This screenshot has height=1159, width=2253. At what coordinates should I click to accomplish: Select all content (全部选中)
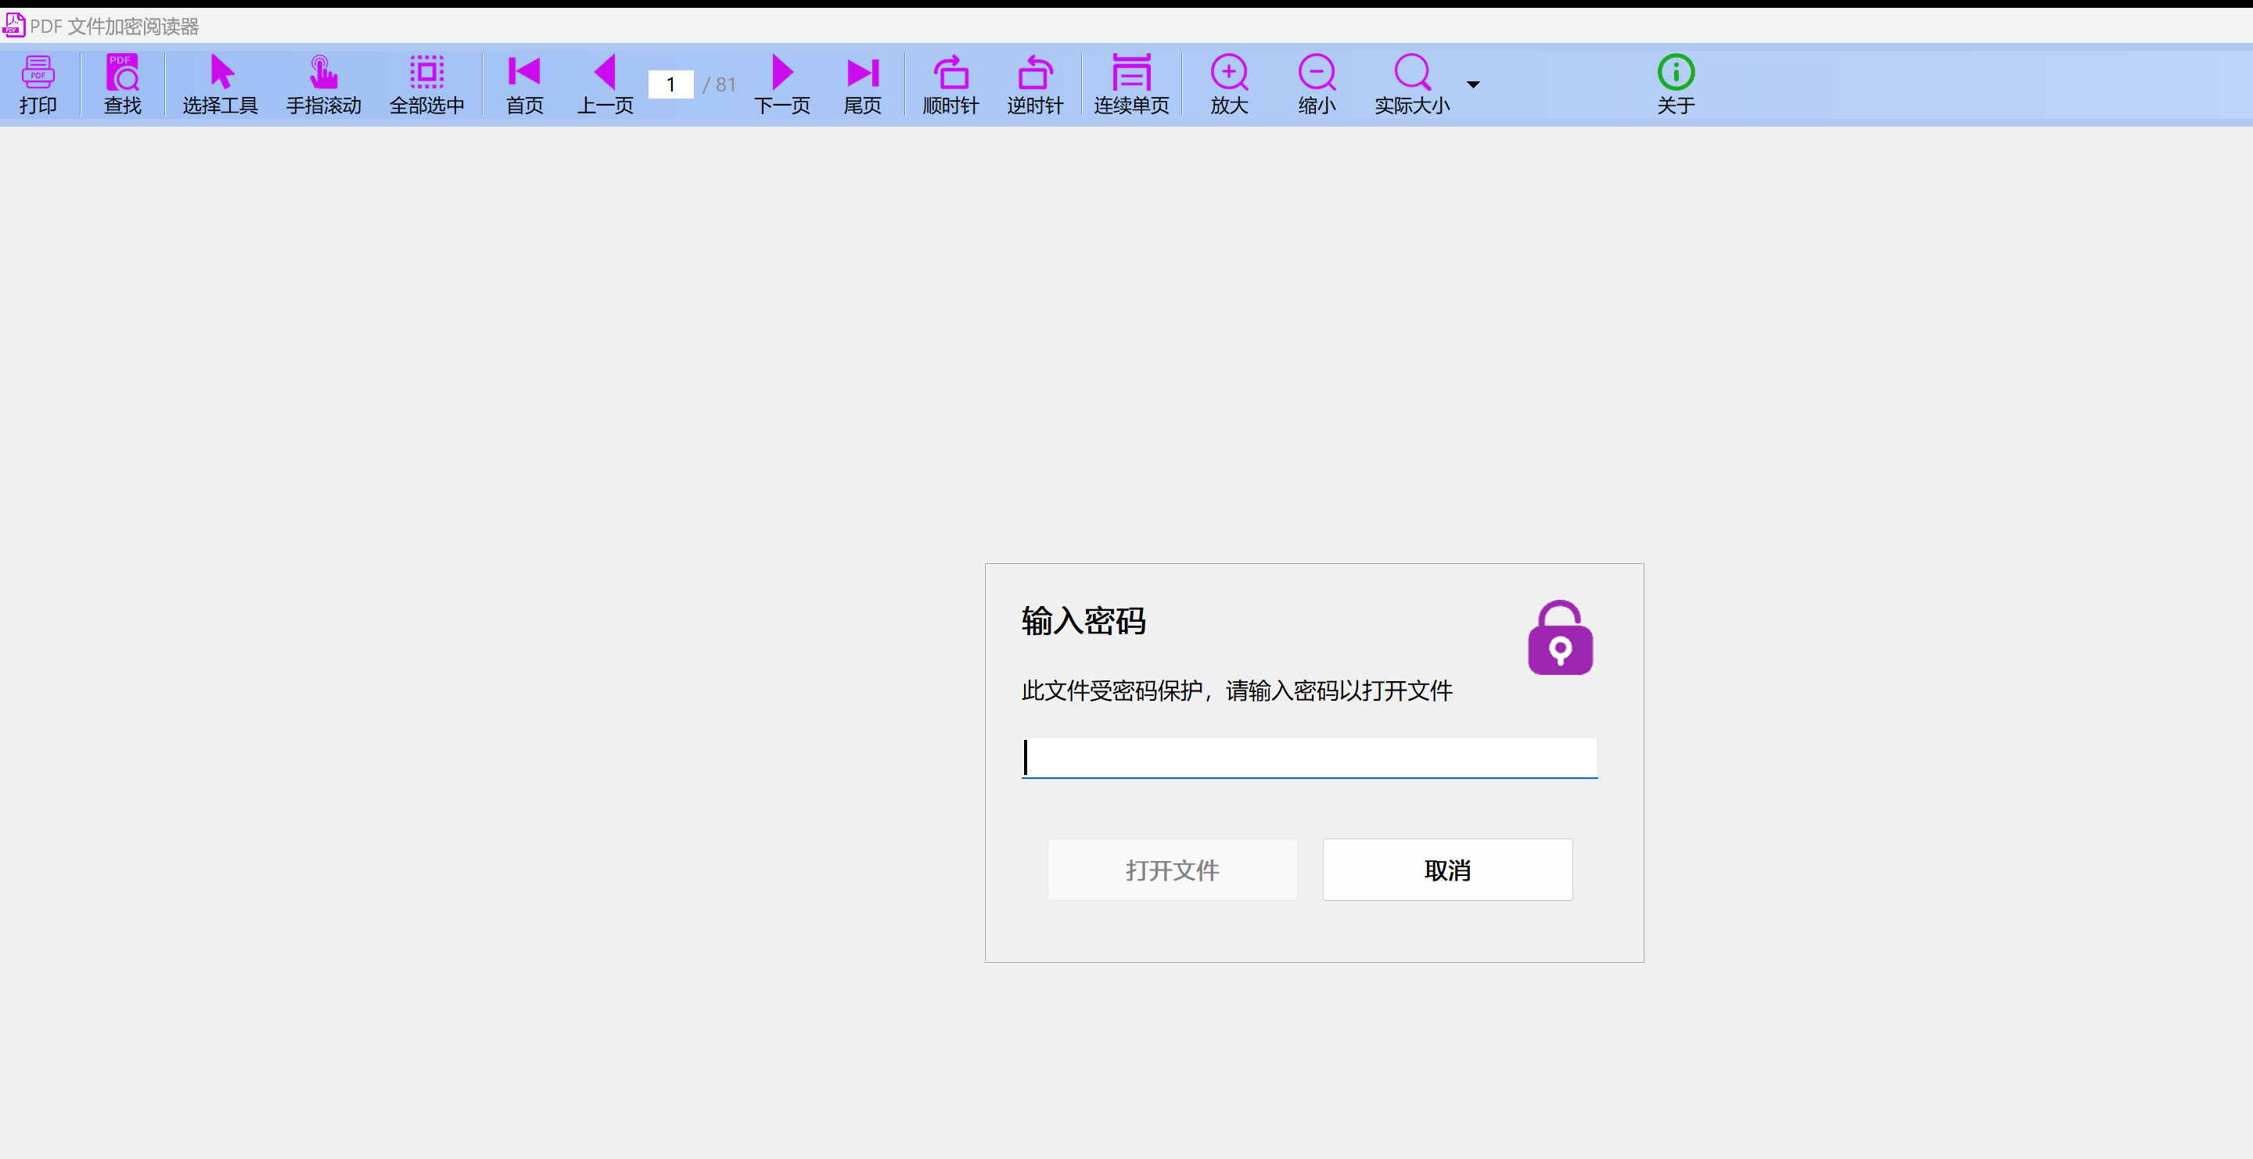point(427,84)
